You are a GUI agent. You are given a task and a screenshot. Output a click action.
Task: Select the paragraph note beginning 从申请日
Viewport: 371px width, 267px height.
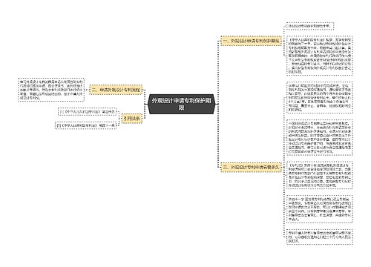[x=320, y=97]
